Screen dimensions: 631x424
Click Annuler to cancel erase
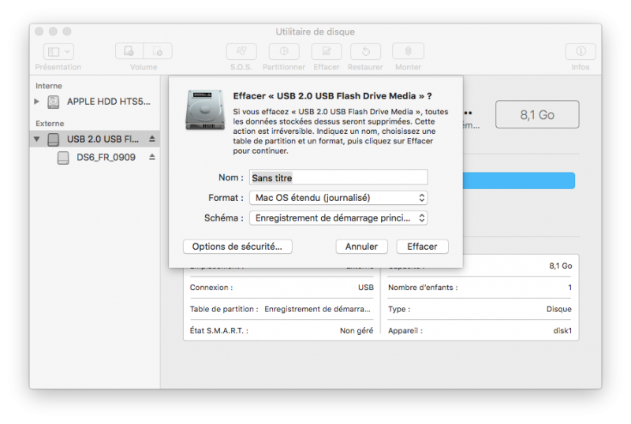(x=361, y=246)
